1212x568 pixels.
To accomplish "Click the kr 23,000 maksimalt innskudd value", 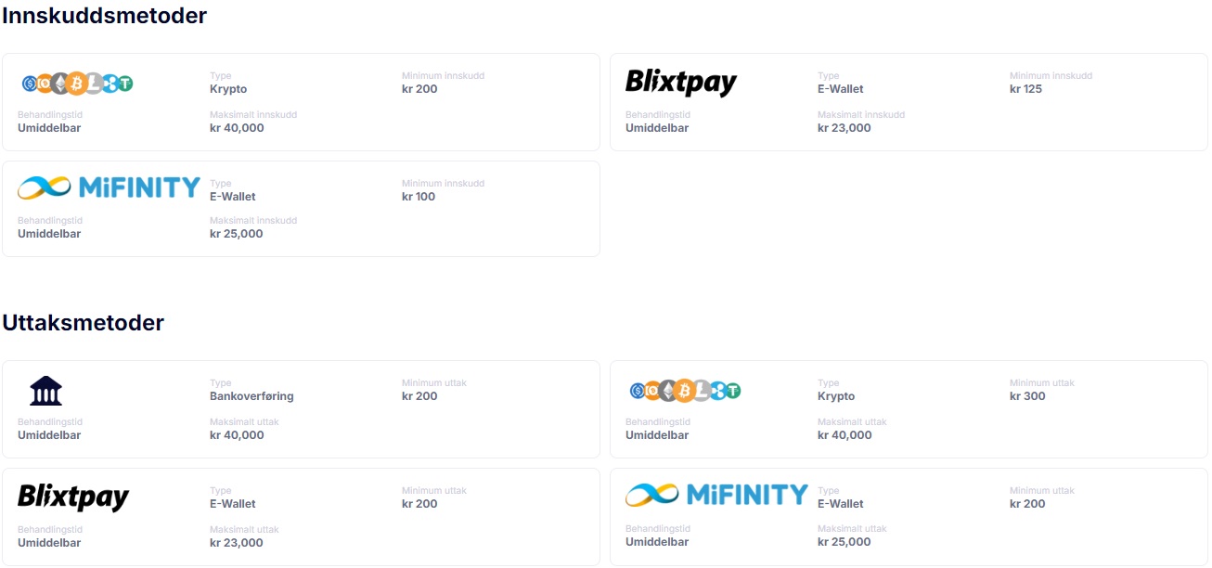I will tap(844, 128).
